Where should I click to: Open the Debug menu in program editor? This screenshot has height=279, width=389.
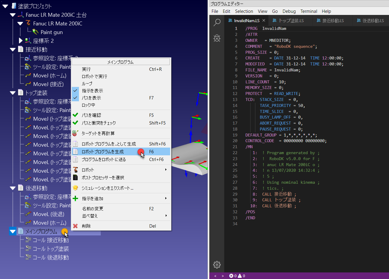(x=289, y=11)
